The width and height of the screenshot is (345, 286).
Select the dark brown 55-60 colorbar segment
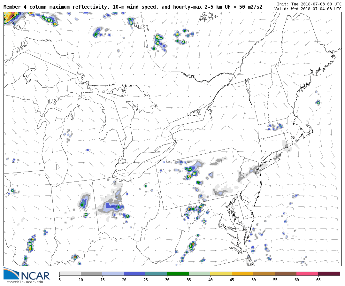pos(286,274)
